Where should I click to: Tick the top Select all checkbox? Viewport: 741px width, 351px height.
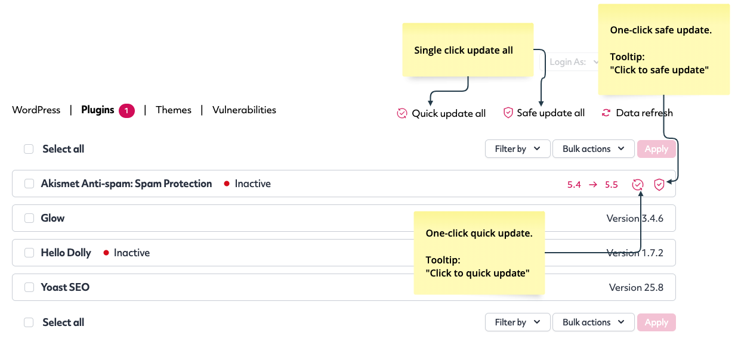point(29,149)
